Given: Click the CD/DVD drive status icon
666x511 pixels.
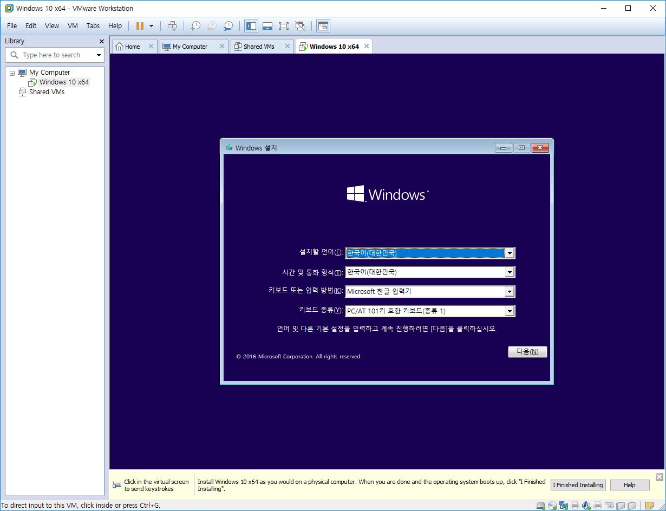Looking at the screenshot, I should (552, 506).
